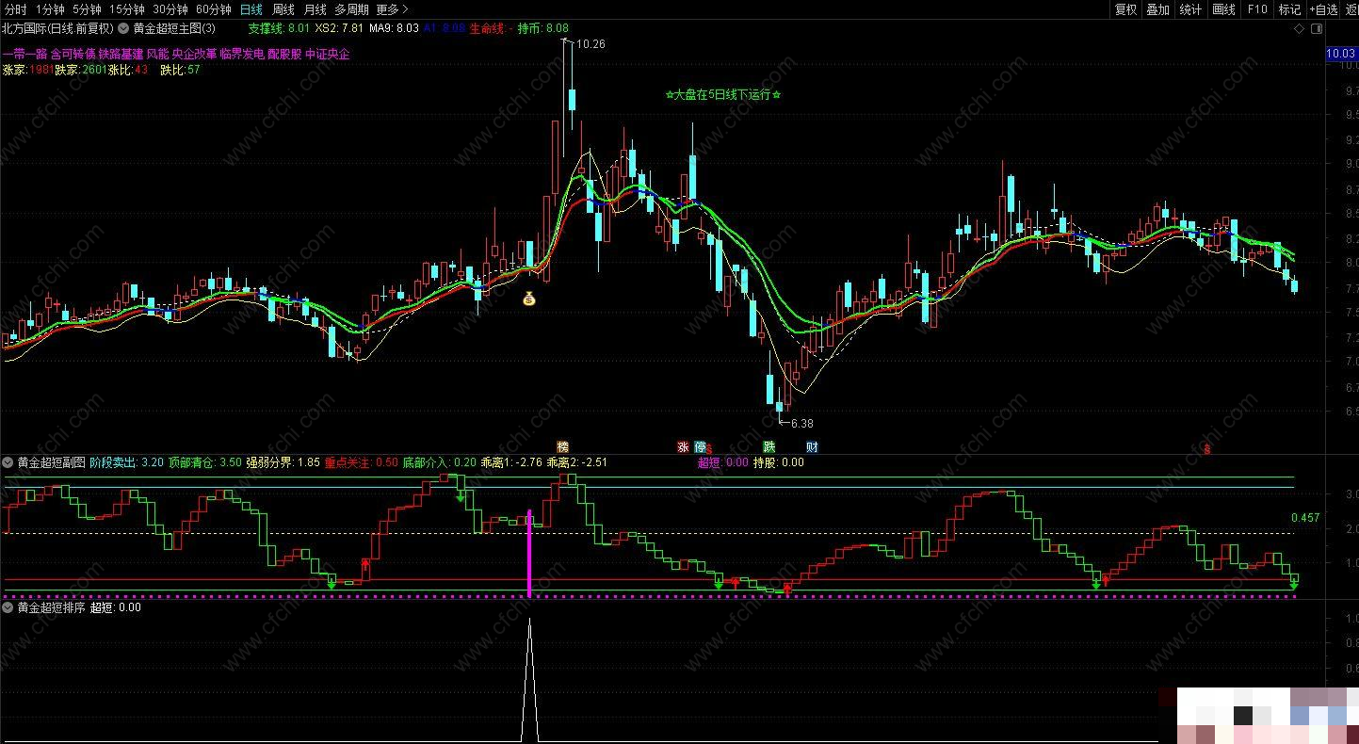Click the 榜 event marker below the chart
The height and width of the screenshot is (744, 1359).
tap(563, 446)
